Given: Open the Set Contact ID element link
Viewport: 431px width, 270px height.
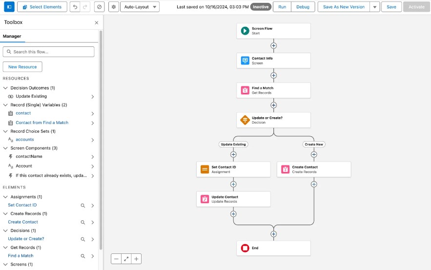Looking at the screenshot, I should 22,205.
